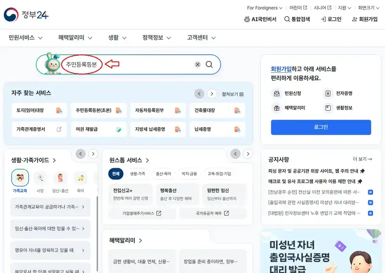This screenshot has width=385, height=273.
Task: Expand the 생활 menu
Action: click(117, 38)
